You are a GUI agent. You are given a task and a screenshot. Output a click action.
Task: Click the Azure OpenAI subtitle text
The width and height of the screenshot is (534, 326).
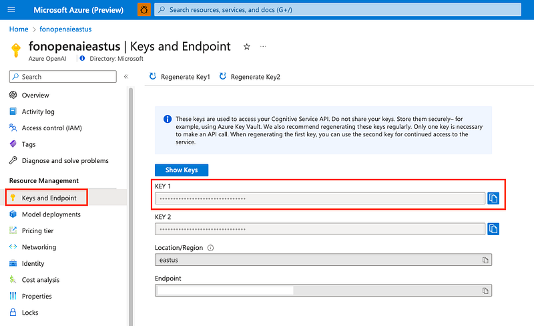47,59
